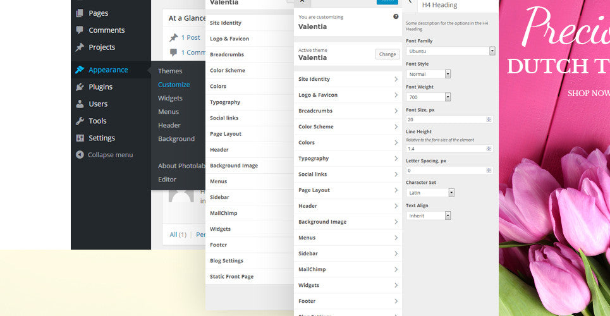Open the Text Align dropdown
The image size is (610, 316).
click(x=429, y=216)
